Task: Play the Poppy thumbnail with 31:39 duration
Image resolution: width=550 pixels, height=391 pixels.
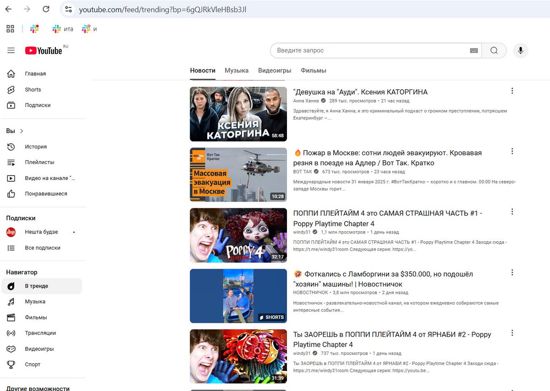Action: click(x=238, y=356)
